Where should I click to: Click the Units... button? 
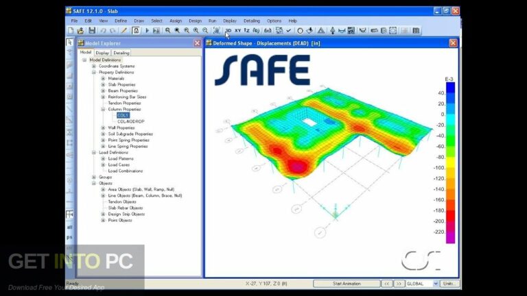[x=449, y=284]
